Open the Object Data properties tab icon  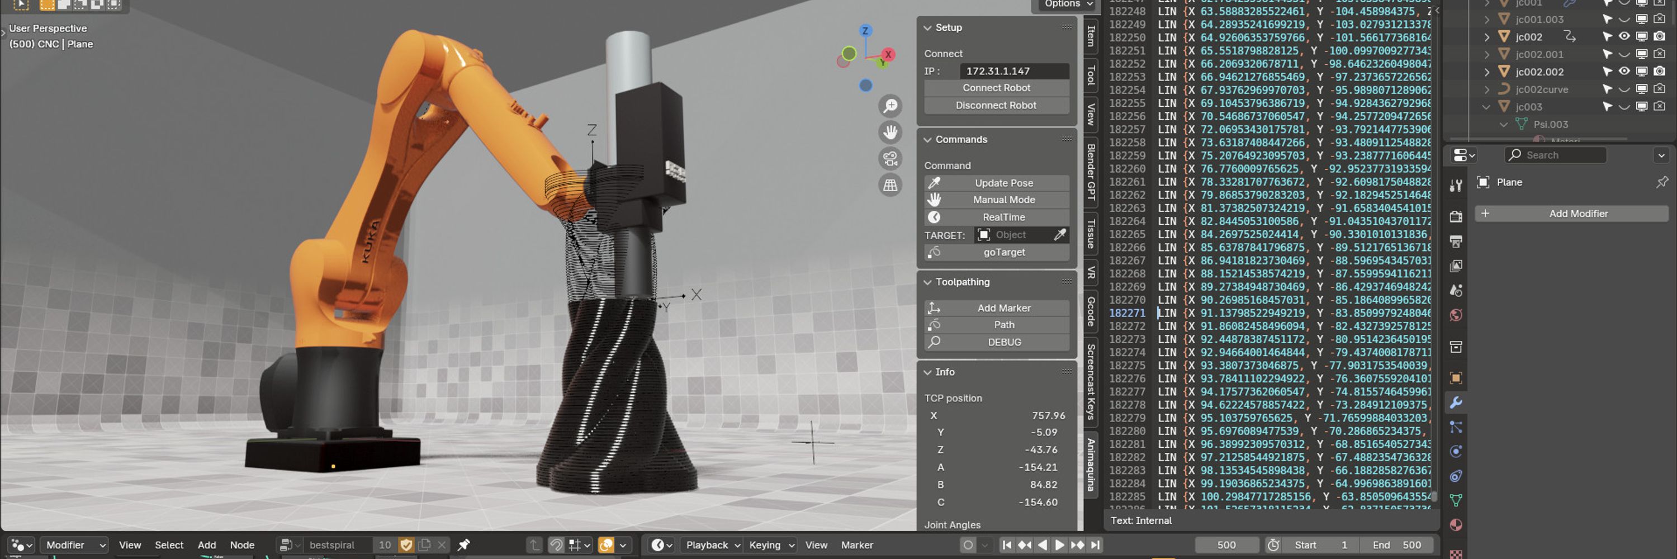coord(1456,500)
